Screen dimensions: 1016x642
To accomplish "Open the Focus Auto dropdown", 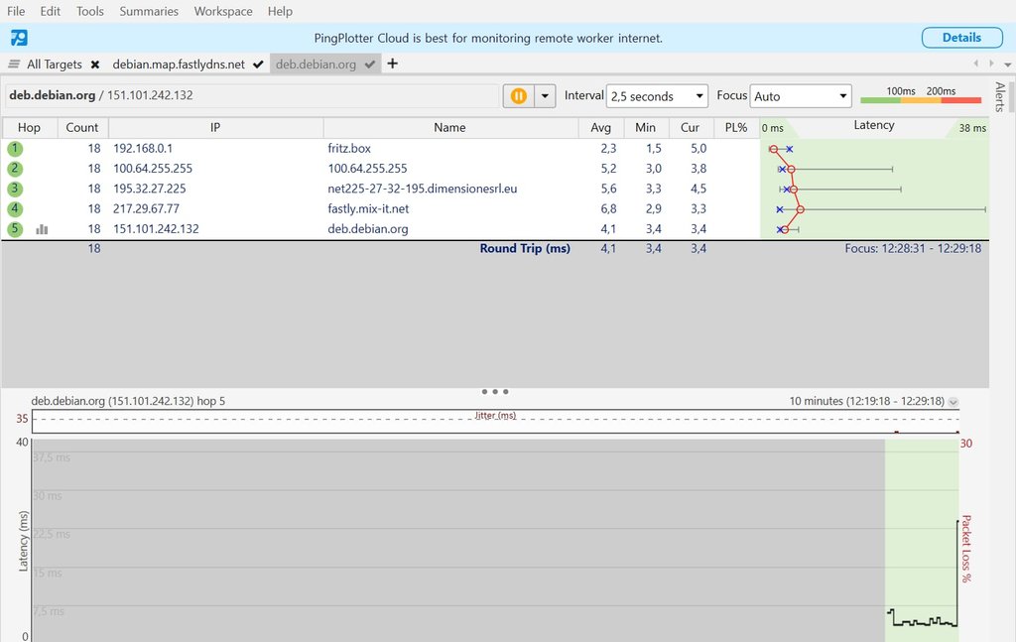I will point(801,96).
